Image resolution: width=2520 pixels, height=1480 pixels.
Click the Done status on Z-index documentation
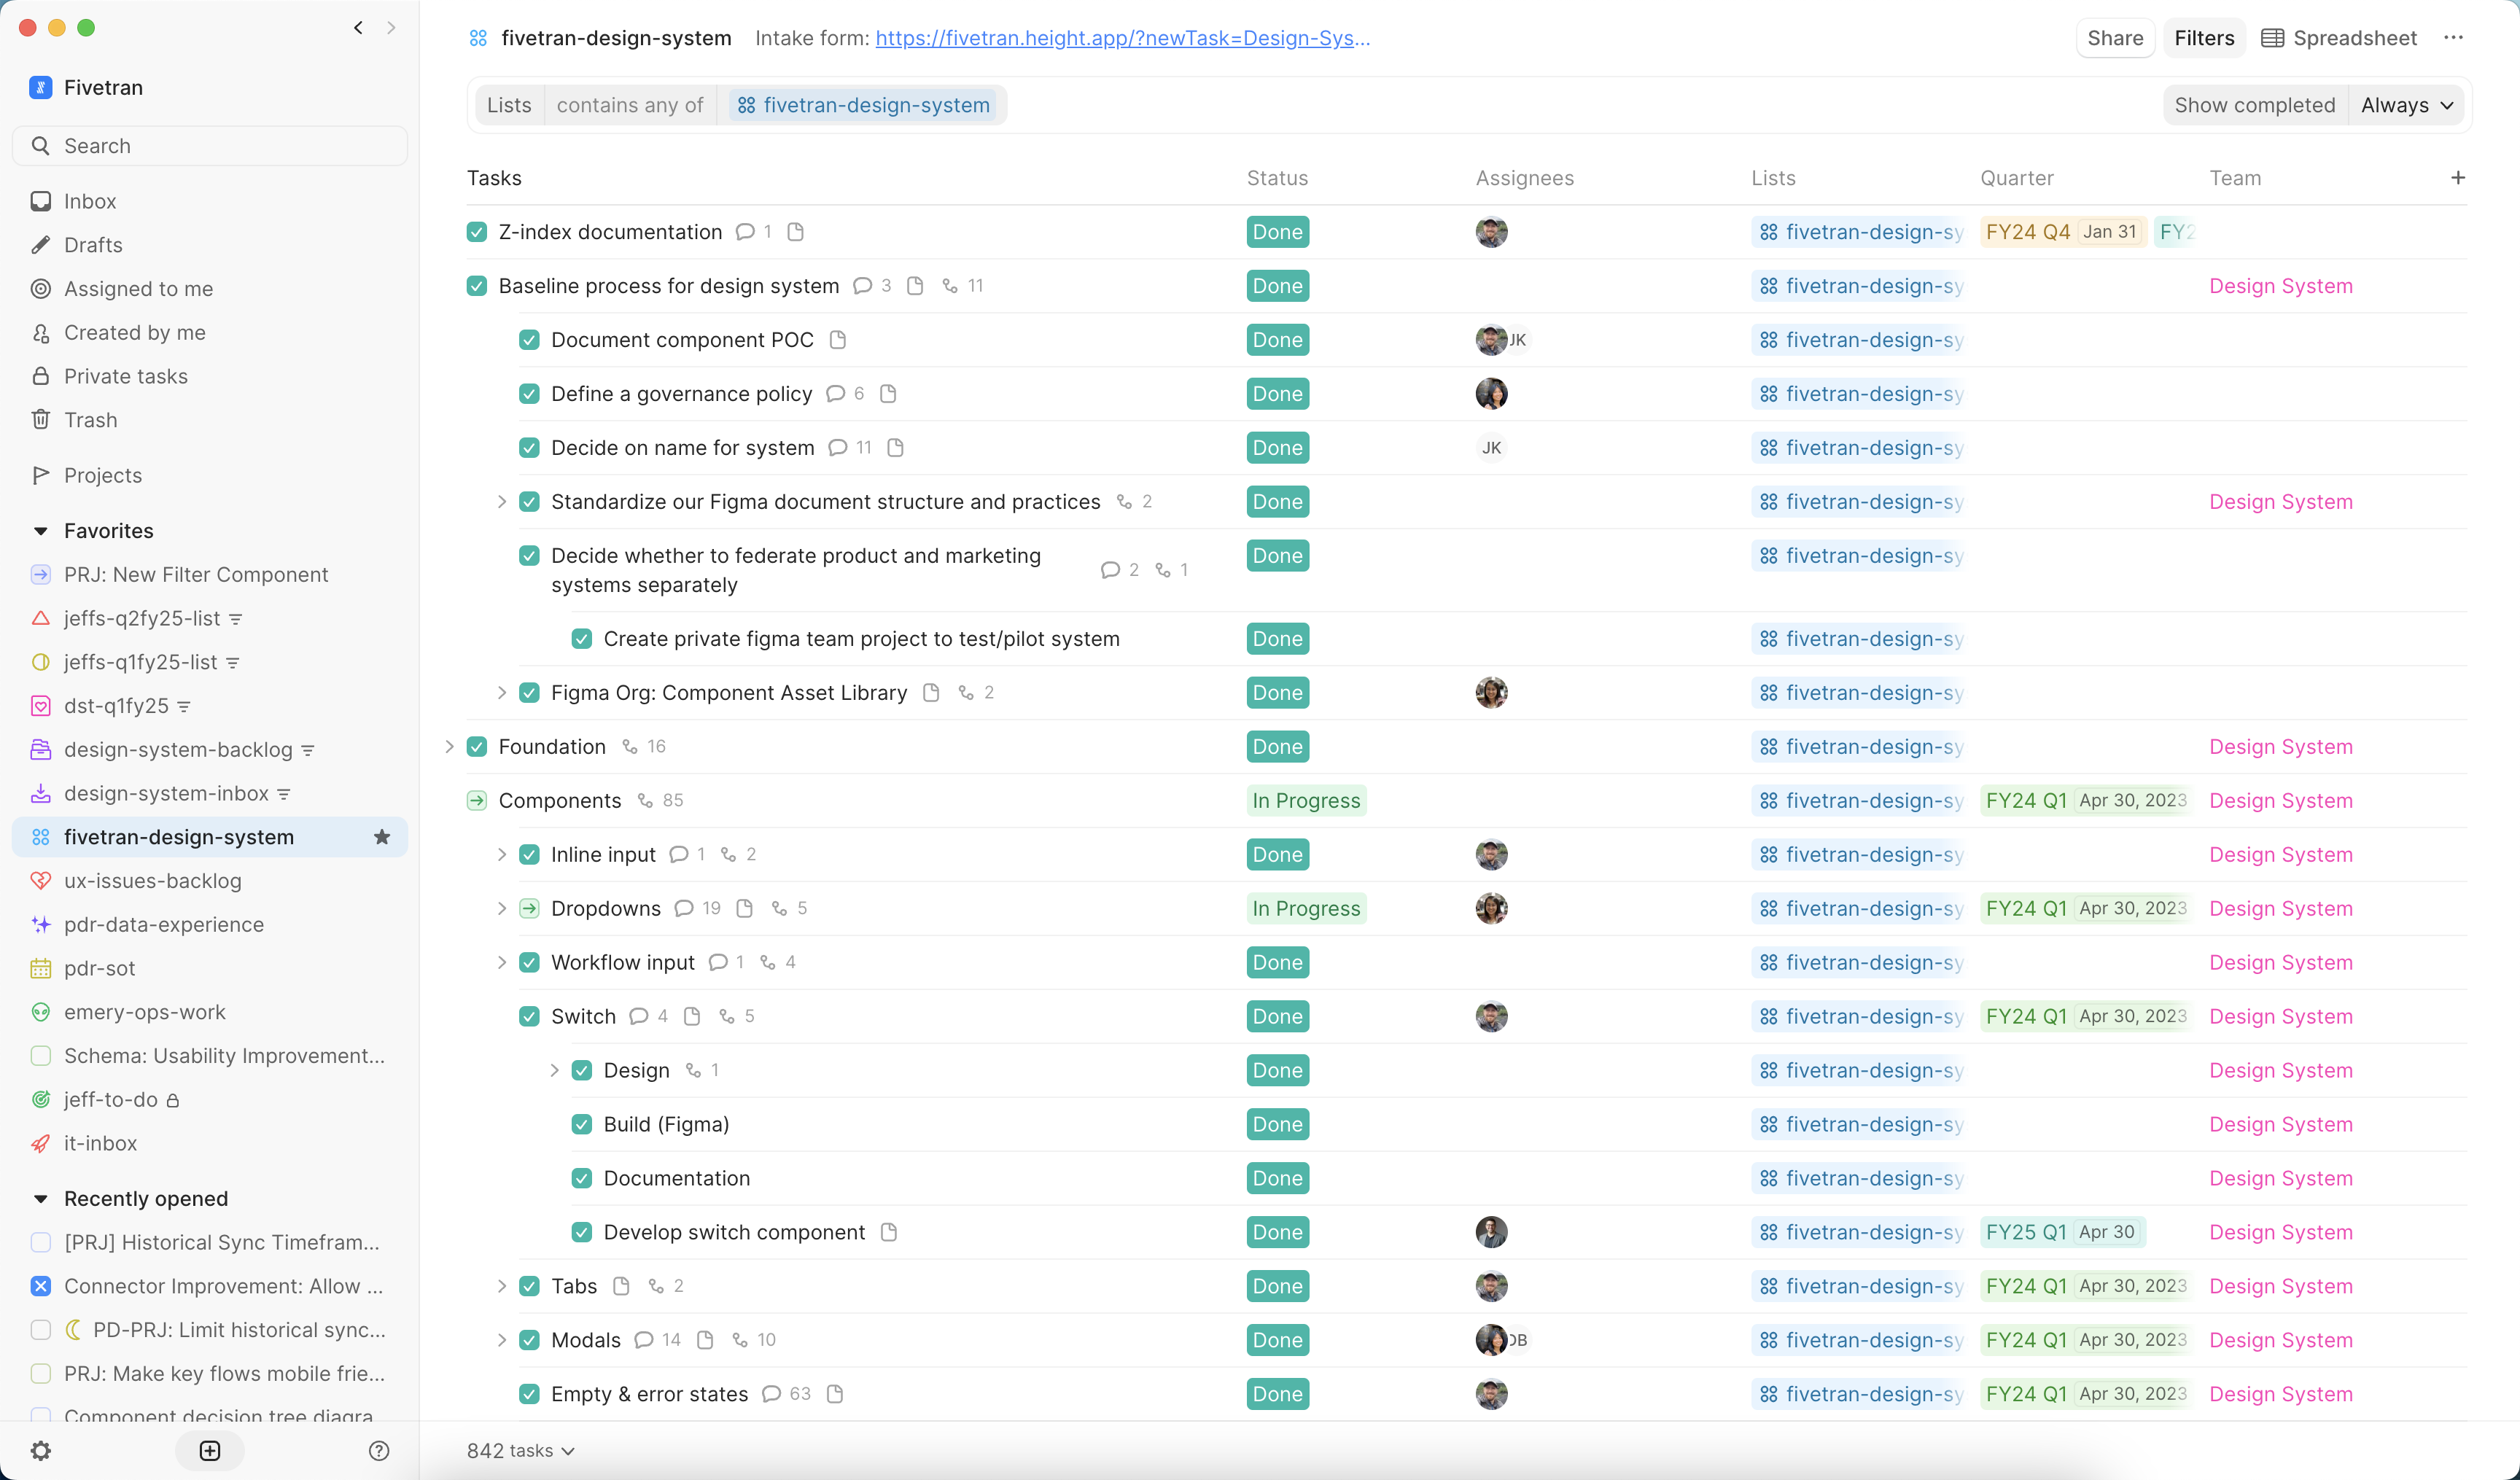(1277, 232)
